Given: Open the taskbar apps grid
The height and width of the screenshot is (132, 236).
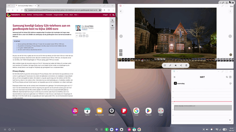Looking at the screenshot, I should coord(101,129).
